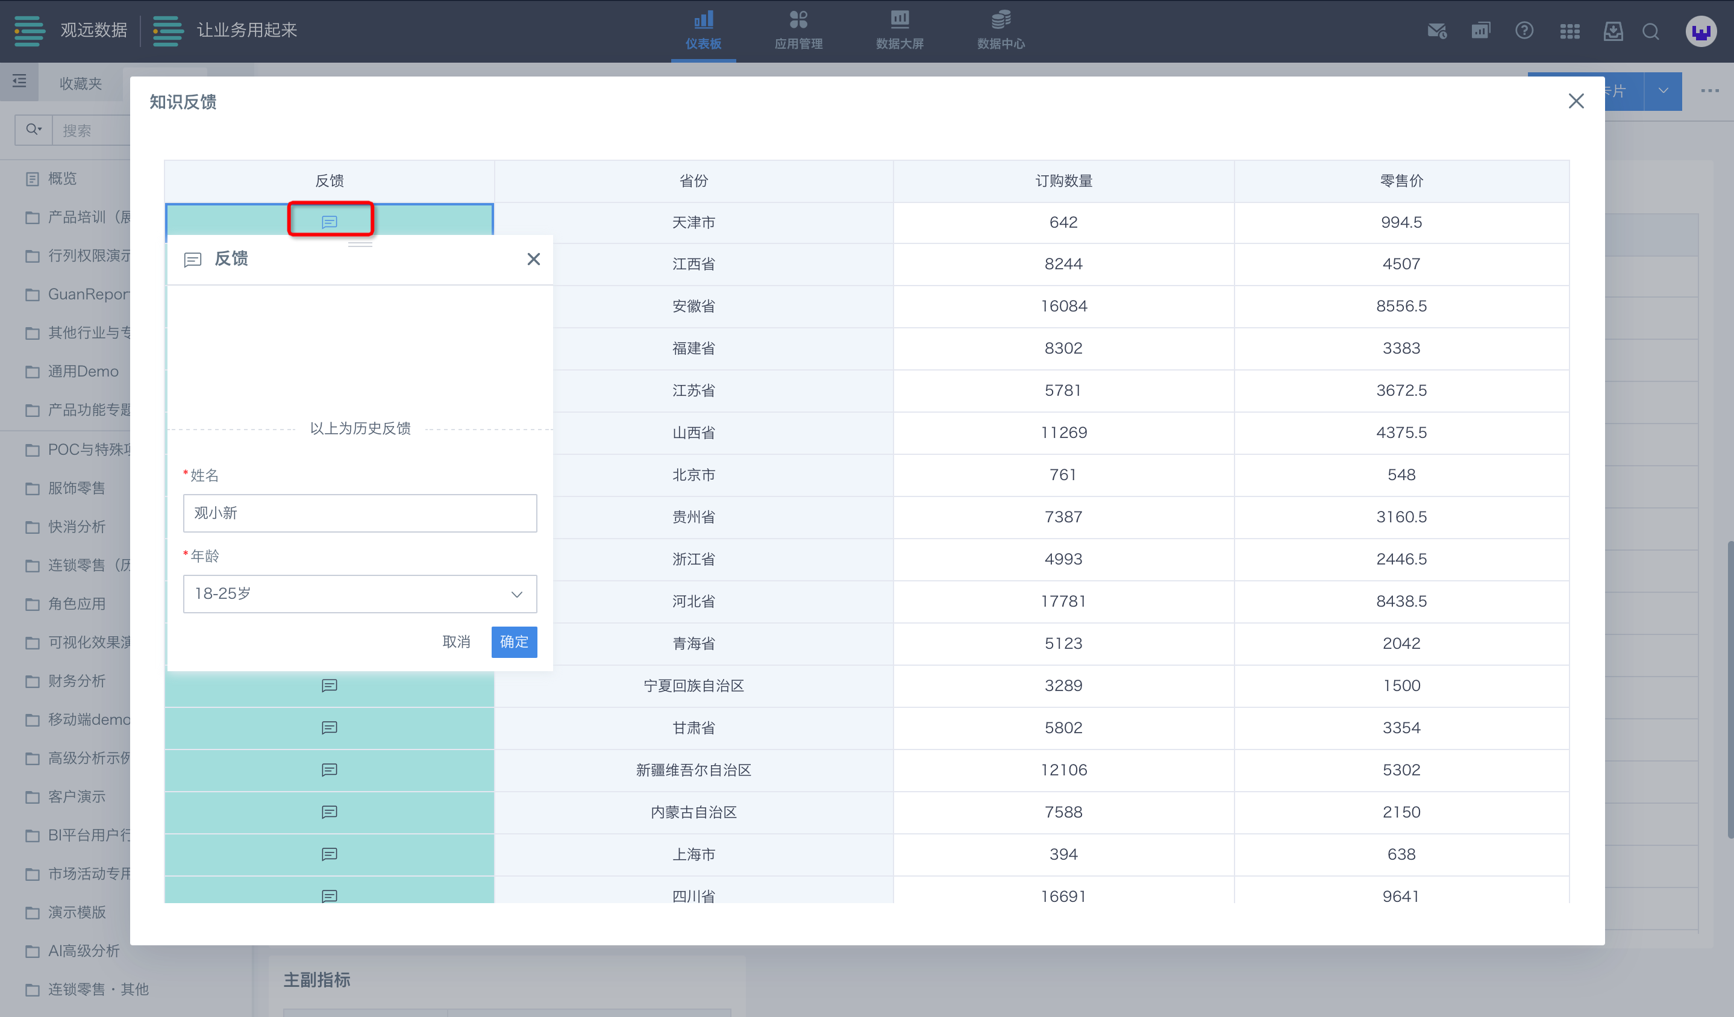Switch to the 应用管理 tab
1734x1017 pixels.
(798, 30)
